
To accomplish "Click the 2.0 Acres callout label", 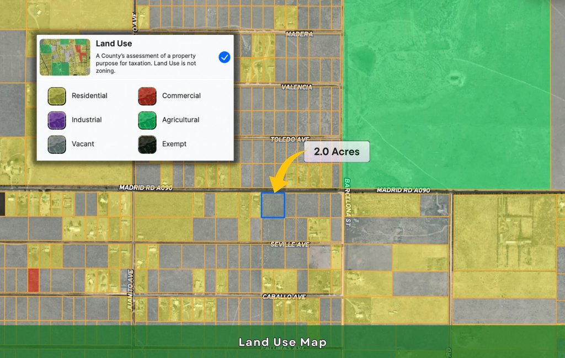I will click(x=337, y=152).
